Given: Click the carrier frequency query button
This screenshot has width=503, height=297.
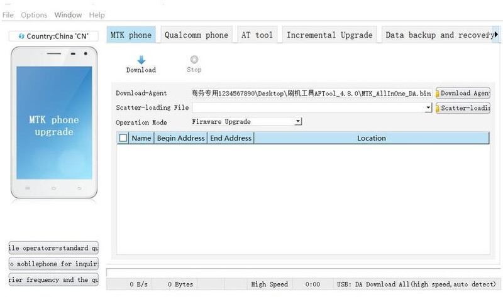Looking at the screenshot, I should 53,279.
